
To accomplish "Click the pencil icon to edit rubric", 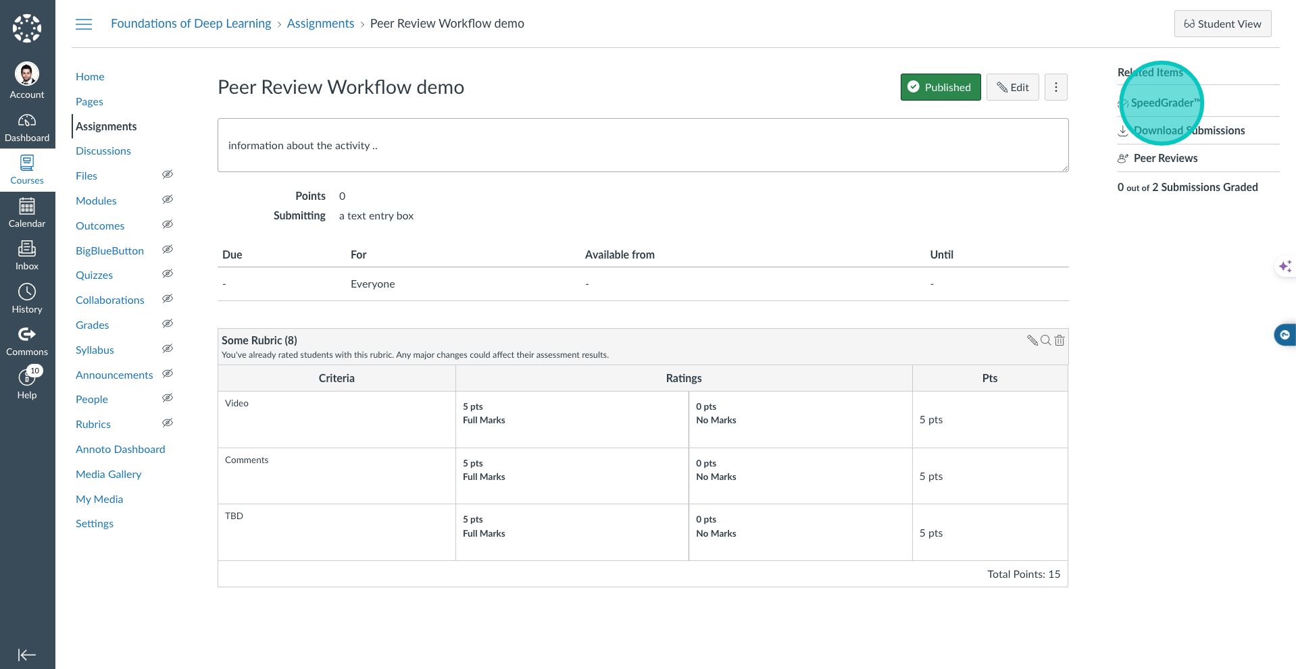I will click(1032, 340).
